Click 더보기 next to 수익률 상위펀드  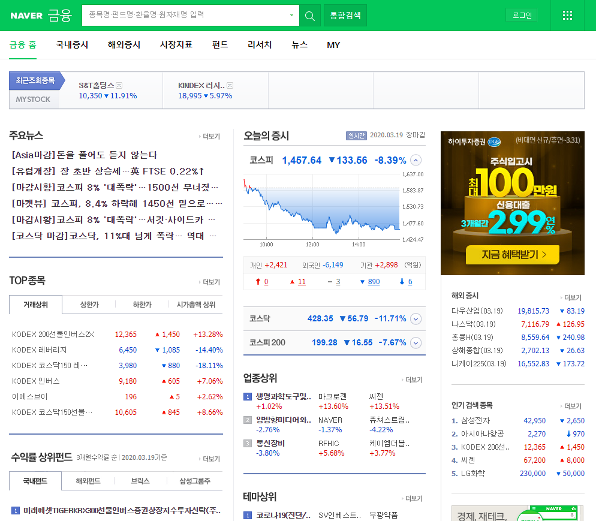[x=210, y=459]
